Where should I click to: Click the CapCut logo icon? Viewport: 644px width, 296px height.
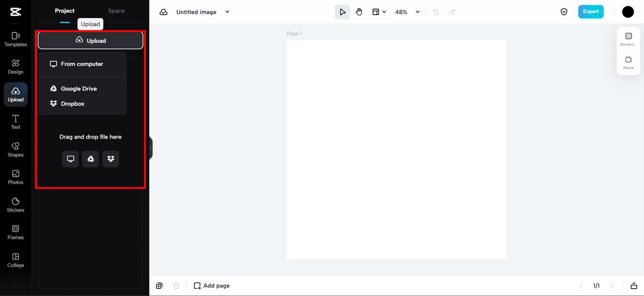pyautogui.click(x=15, y=12)
